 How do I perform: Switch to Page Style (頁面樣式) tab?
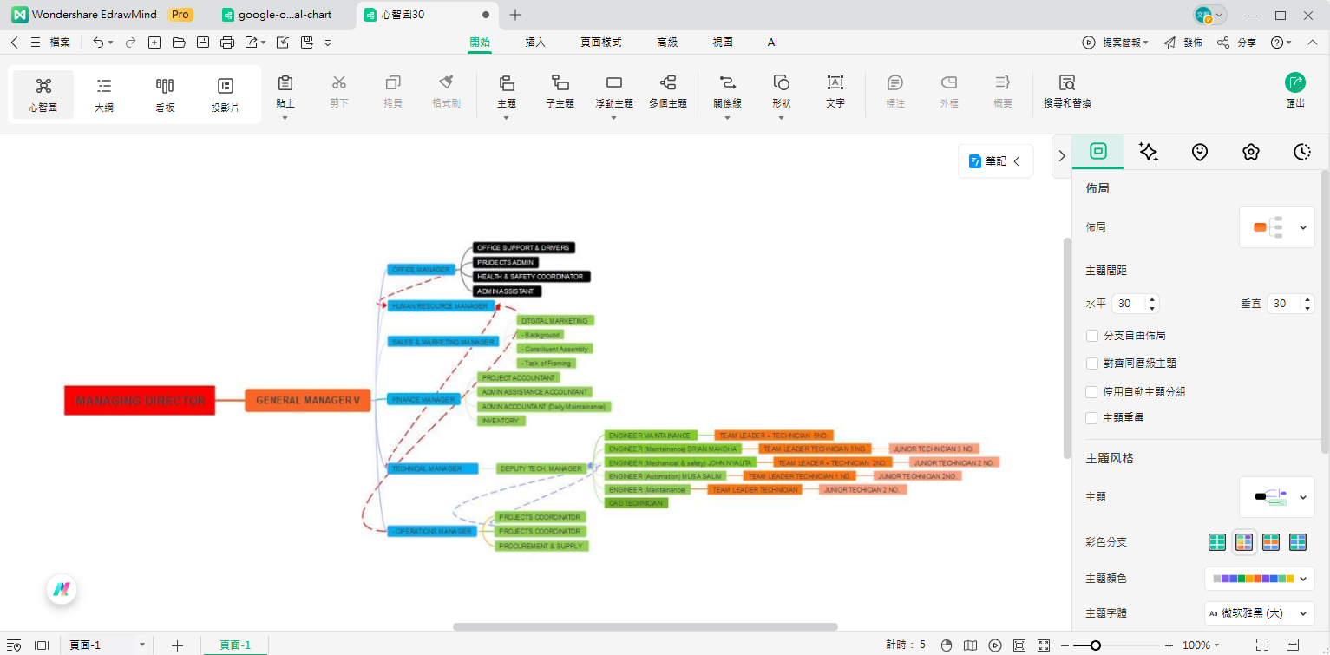[x=601, y=42]
